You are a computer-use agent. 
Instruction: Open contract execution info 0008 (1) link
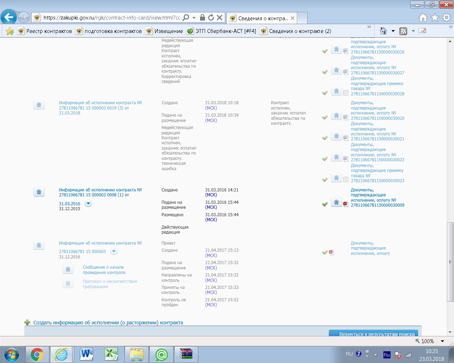coord(100,192)
